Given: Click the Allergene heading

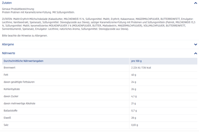Looking at the screenshot, I should click(x=8, y=44).
